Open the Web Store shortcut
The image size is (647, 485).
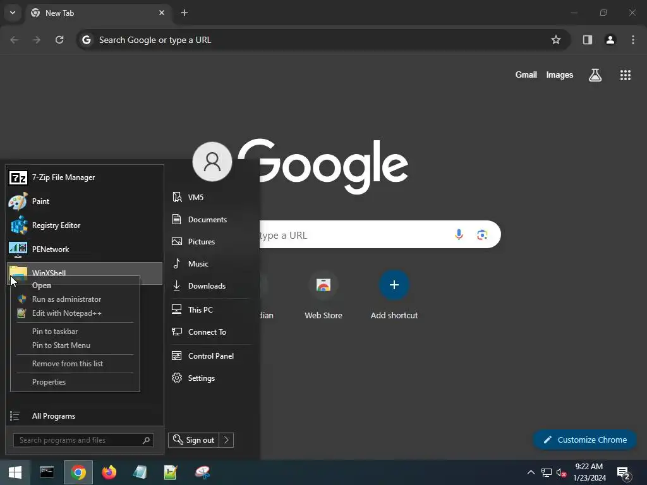click(x=323, y=295)
